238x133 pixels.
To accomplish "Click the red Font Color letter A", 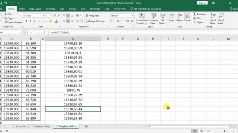I will pyautogui.click(x=56, y=21).
